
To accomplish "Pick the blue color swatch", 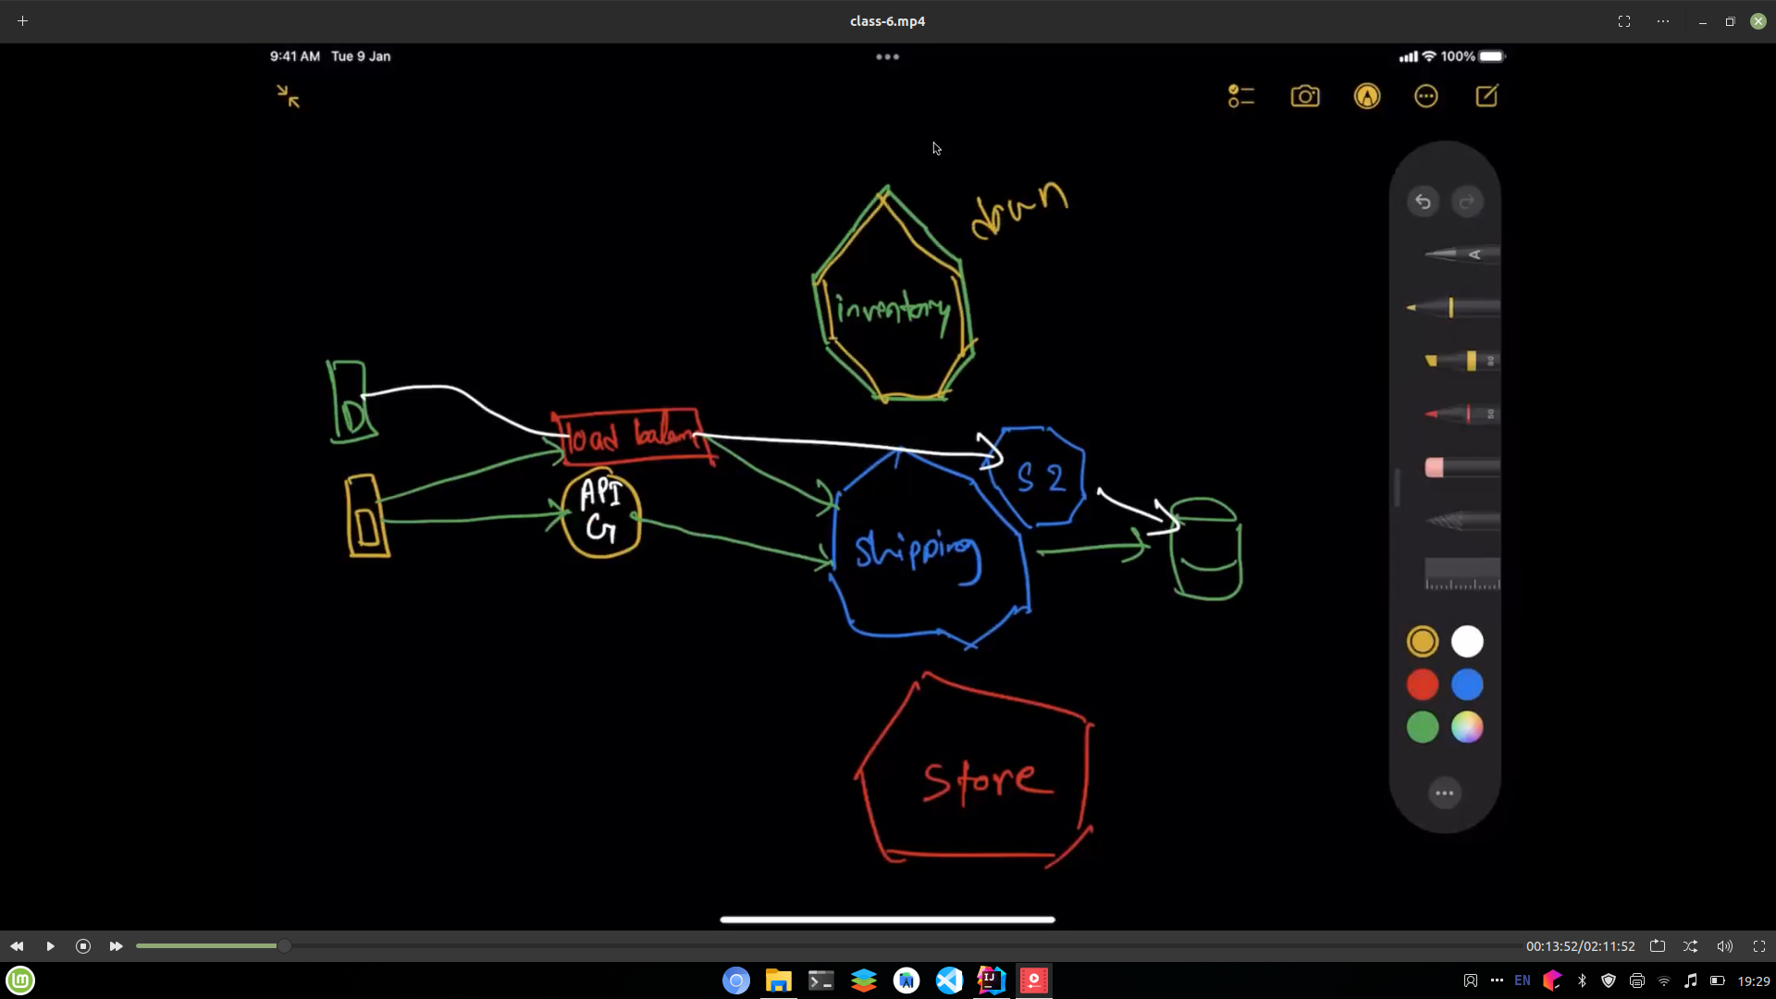I will [x=1467, y=684].
